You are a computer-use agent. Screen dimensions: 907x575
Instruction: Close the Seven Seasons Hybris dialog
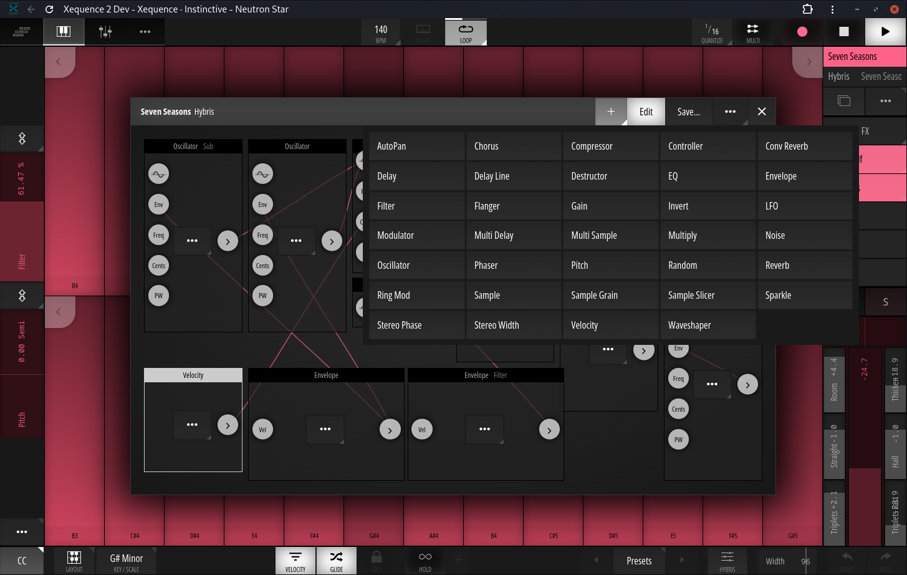tap(762, 112)
